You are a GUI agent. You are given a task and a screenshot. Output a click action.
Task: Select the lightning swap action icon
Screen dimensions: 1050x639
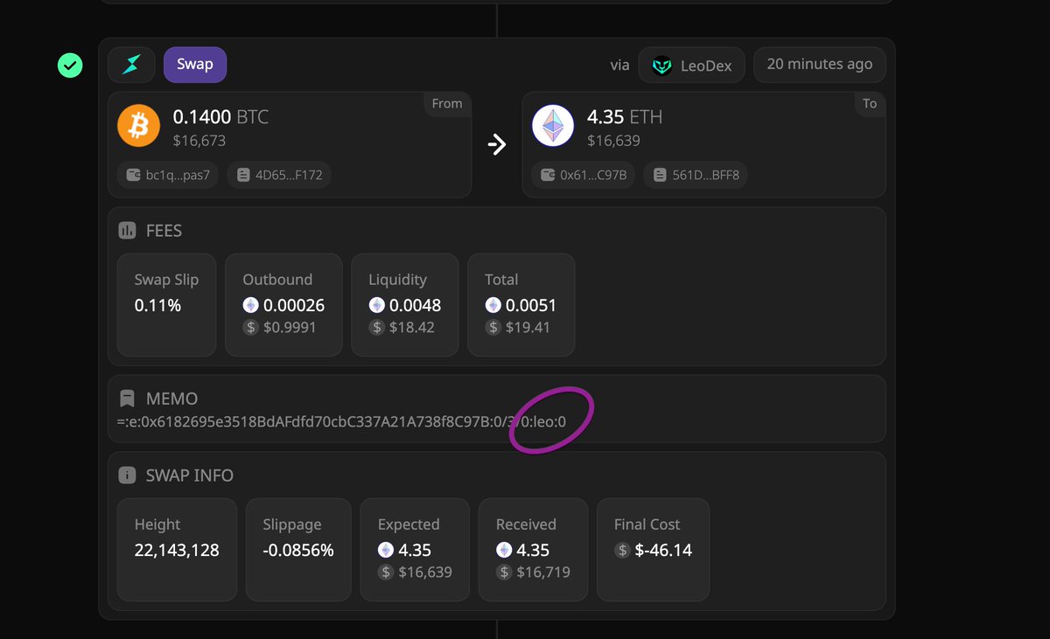[x=131, y=64]
